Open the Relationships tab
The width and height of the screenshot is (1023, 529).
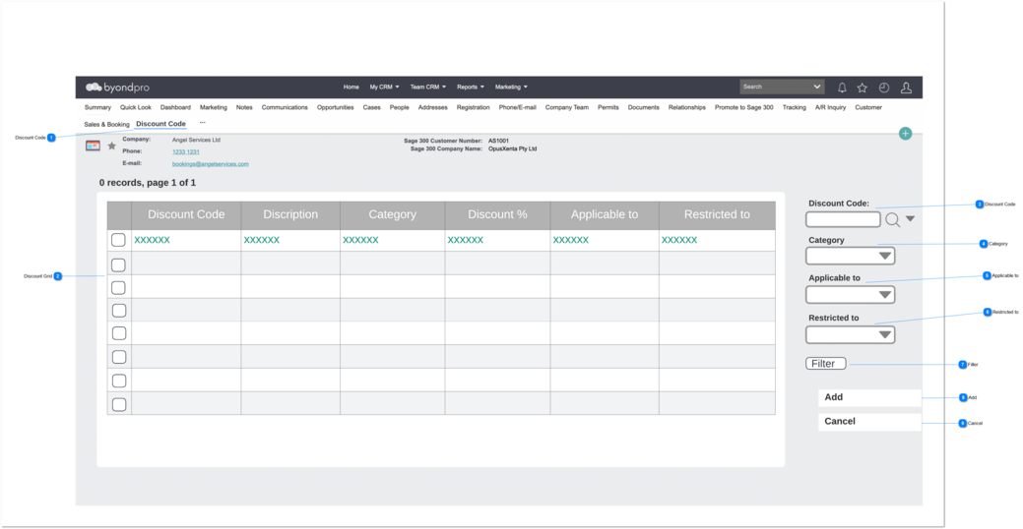(x=687, y=107)
